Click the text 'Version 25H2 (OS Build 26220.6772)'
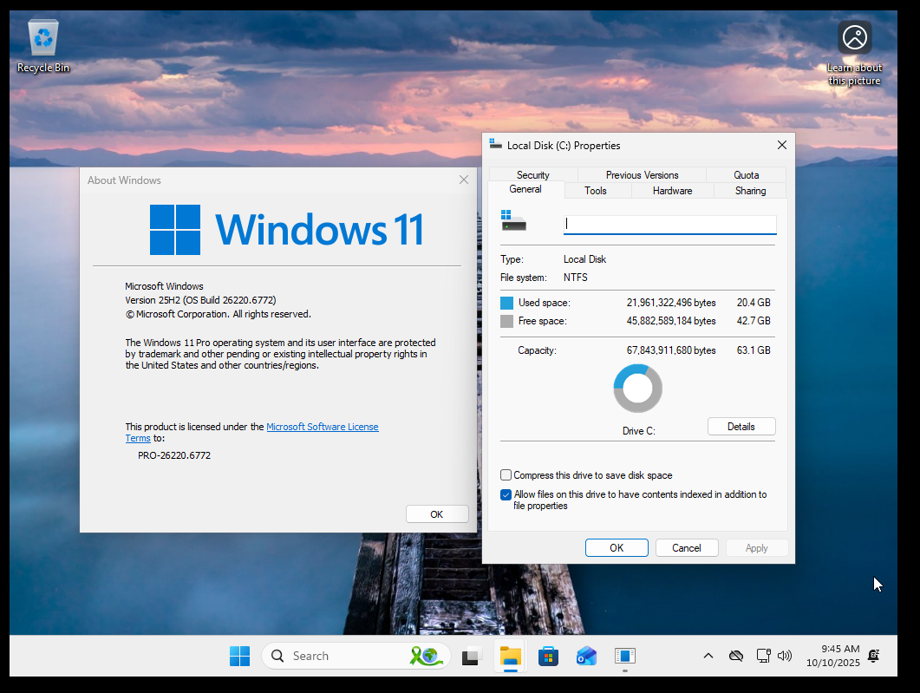The width and height of the screenshot is (920, 693). [x=200, y=300]
